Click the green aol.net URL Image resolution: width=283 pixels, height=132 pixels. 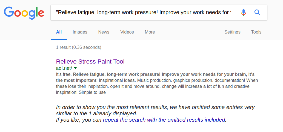pyautogui.click(x=64, y=68)
